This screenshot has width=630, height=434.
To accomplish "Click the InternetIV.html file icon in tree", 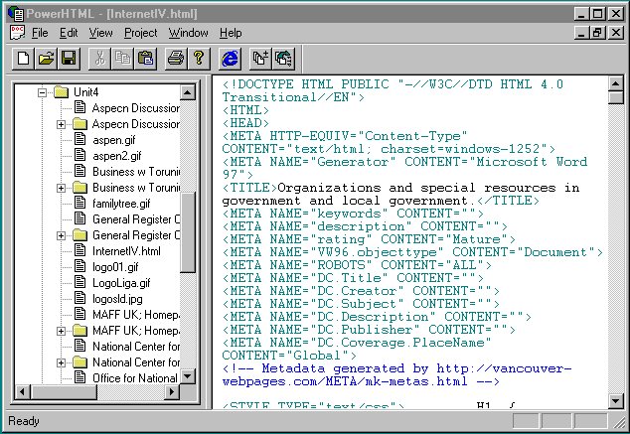I will (80, 250).
